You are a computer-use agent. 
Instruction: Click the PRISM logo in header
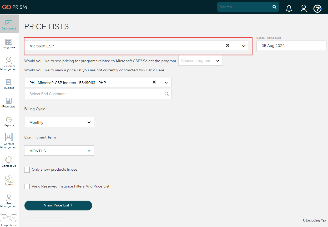tap(14, 7)
